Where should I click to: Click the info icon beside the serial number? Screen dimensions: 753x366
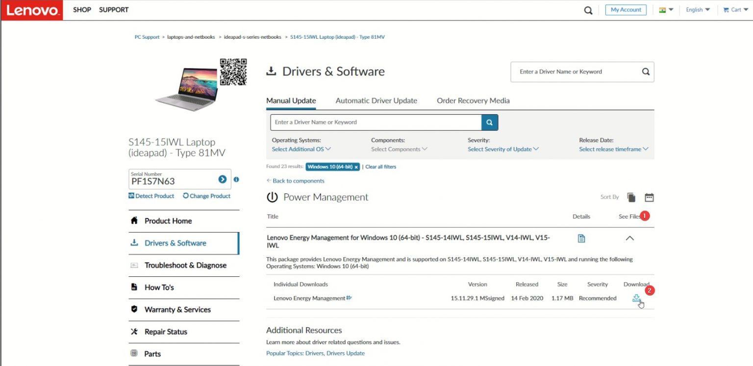coord(236,180)
